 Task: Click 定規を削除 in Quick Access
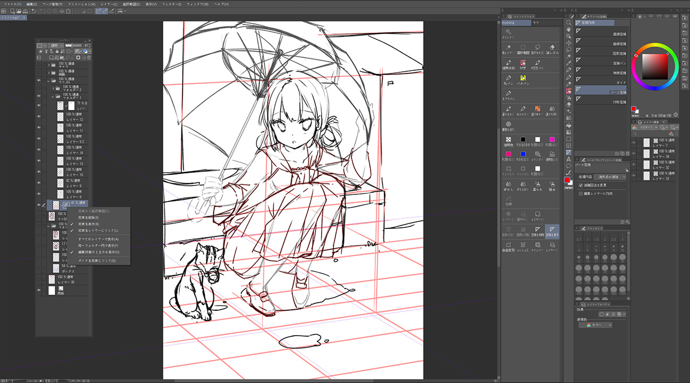click(x=537, y=231)
